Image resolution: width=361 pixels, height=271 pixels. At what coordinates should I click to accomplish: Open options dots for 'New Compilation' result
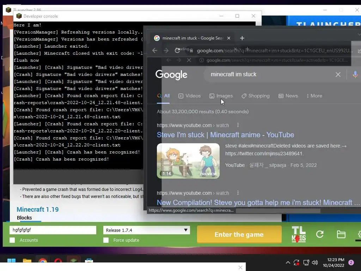(238, 193)
